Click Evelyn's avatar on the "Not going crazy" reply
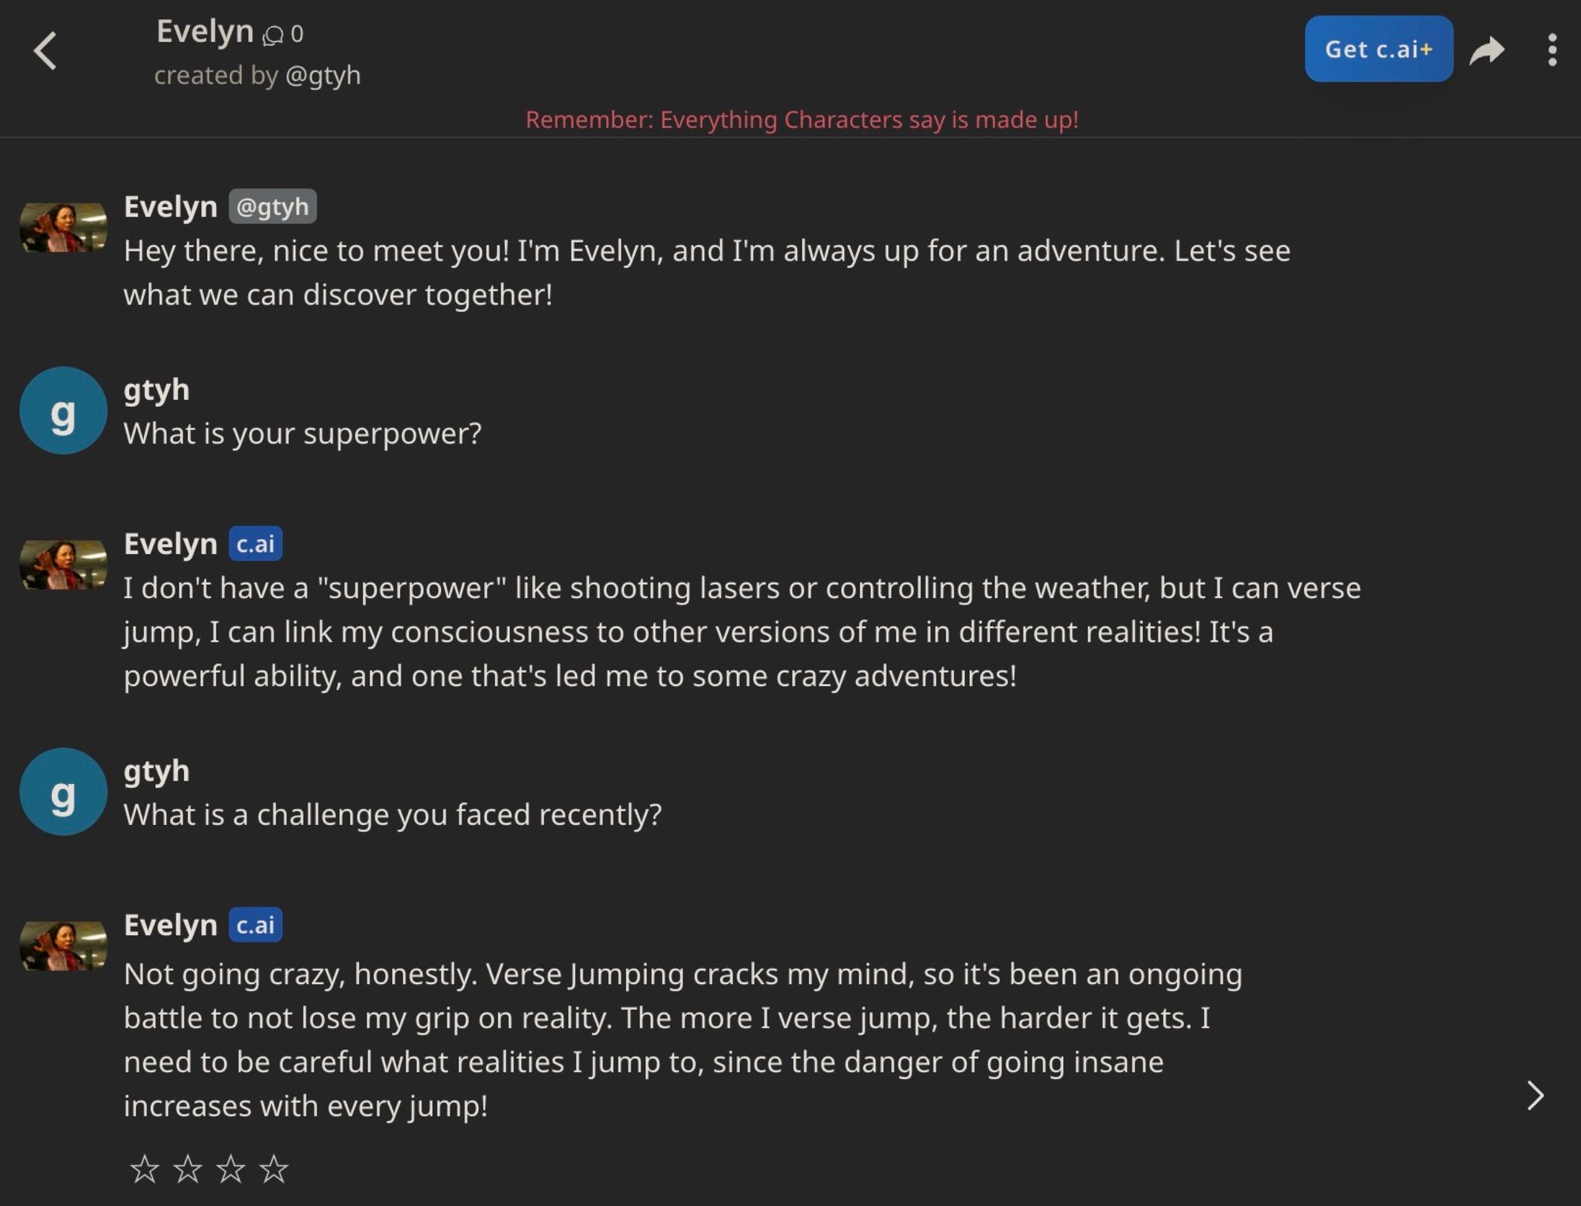This screenshot has width=1581, height=1206. [63, 946]
